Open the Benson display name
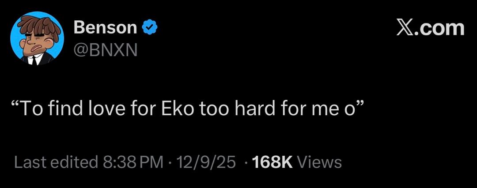This screenshot has width=477, height=188. click(105, 28)
